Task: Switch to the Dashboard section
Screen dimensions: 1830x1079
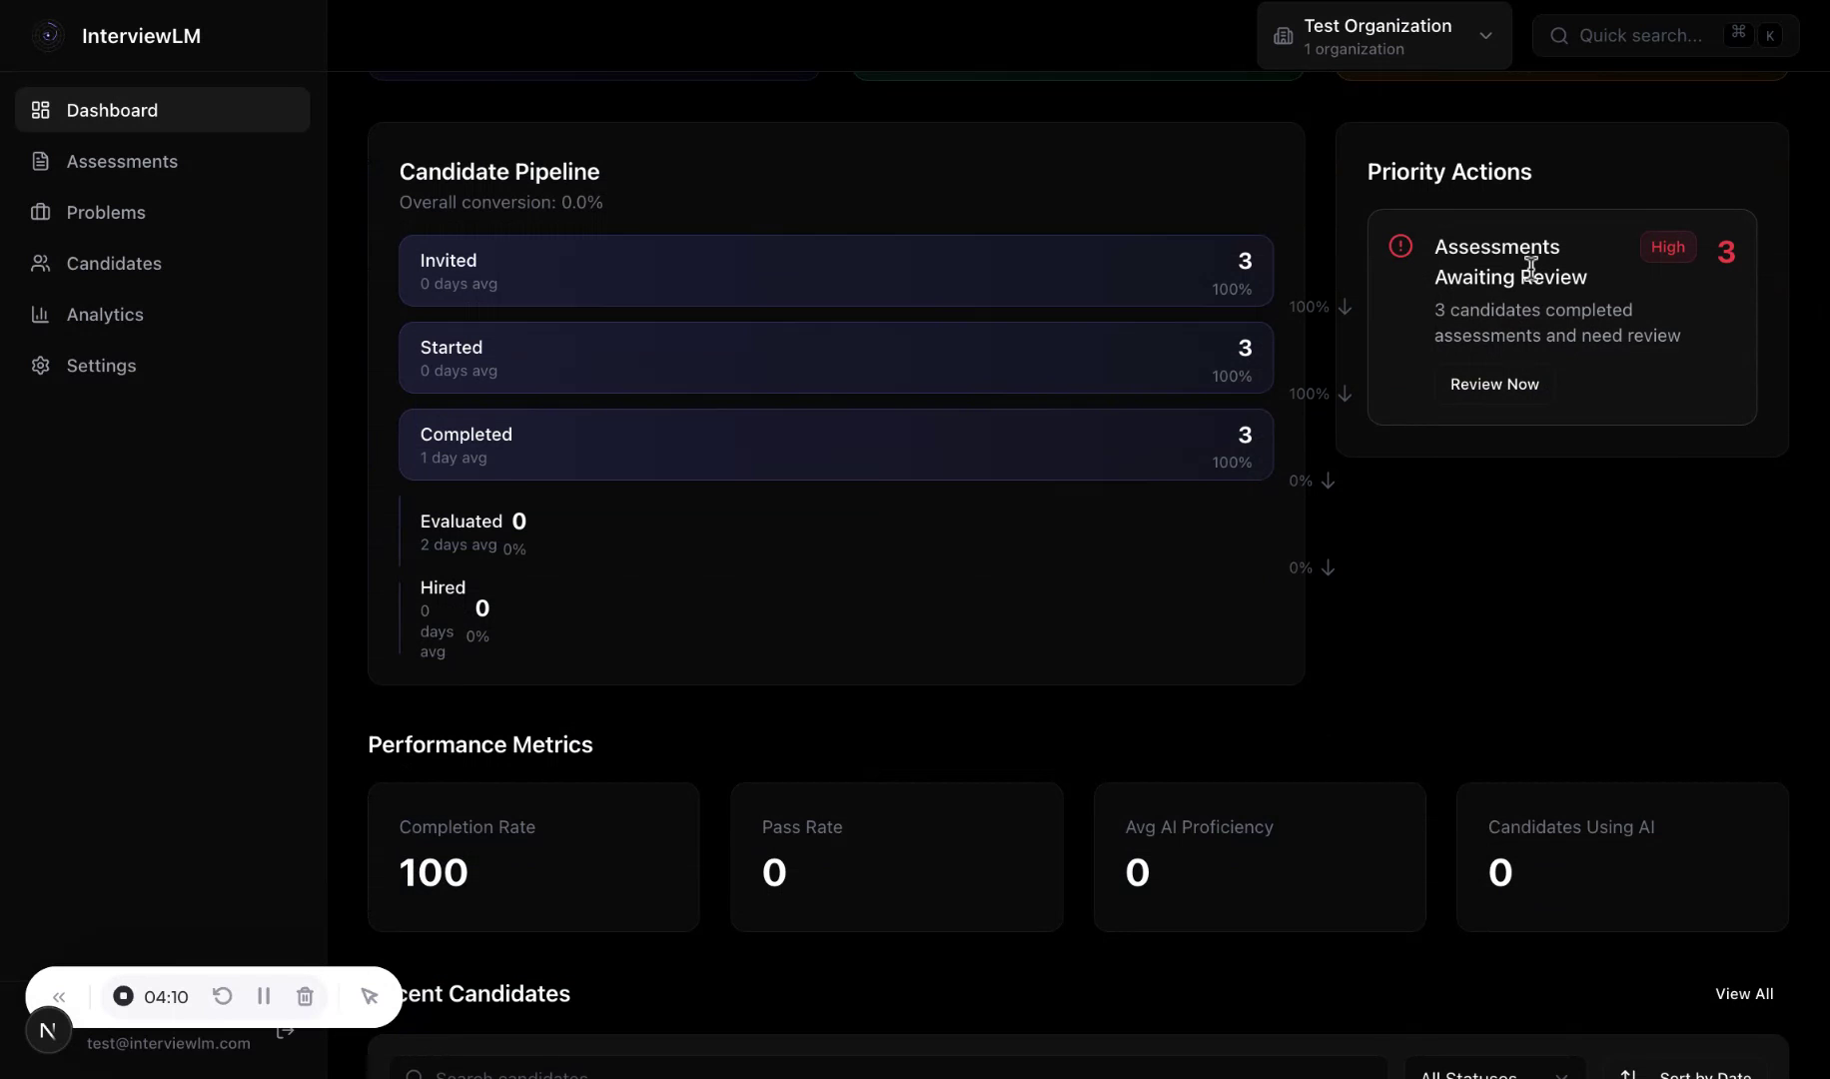Action: click(112, 110)
